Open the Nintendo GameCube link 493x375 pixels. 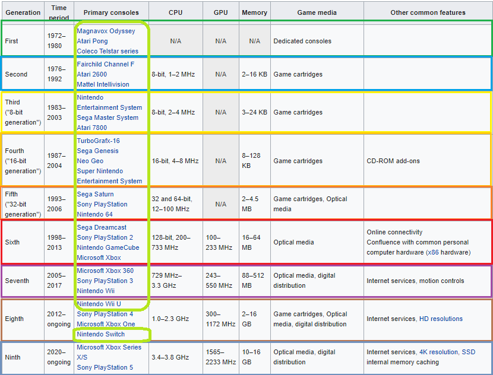pos(108,247)
